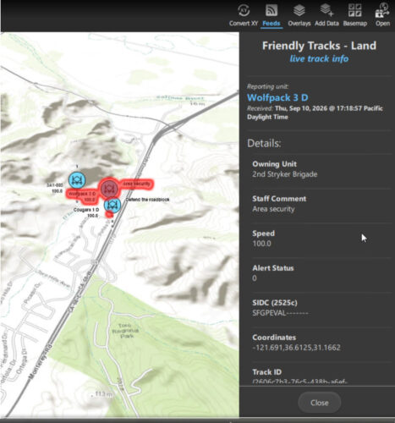Click the coordinates value -121.691,36.6125,31.1662
Image resolution: width=395 pixels, height=423 pixels.
tap(296, 348)
